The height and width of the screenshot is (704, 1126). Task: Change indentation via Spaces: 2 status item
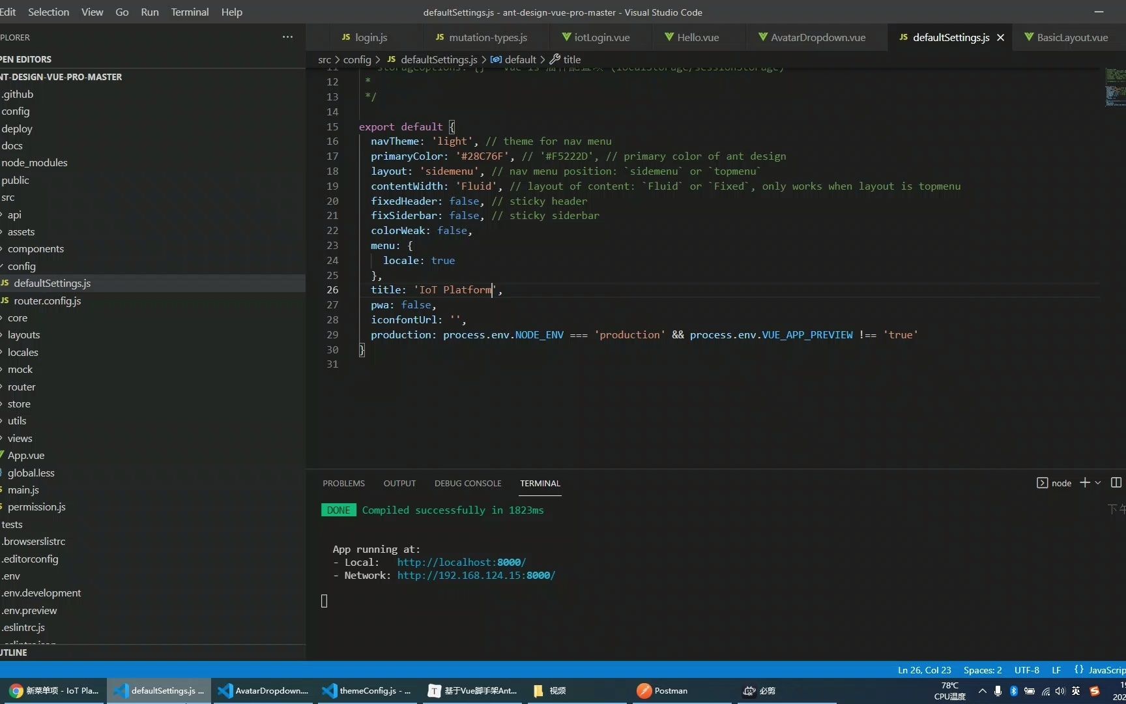[x=983, y=669]
